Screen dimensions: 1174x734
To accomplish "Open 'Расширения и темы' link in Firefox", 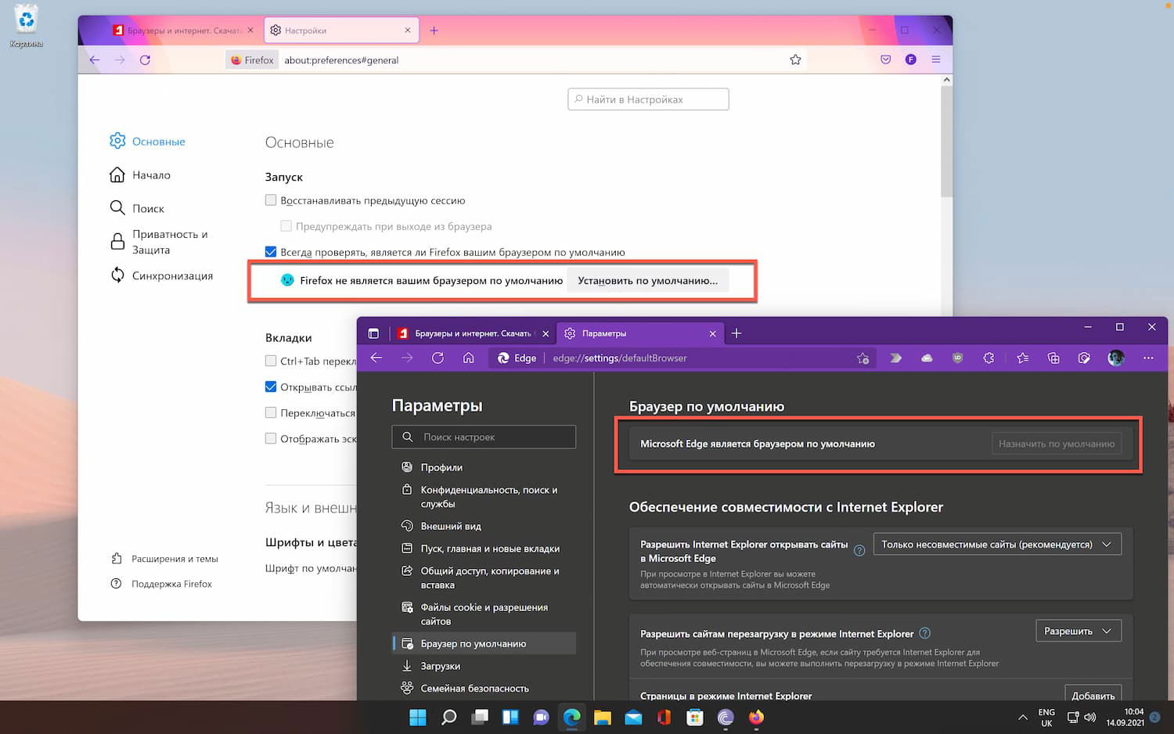I will pos(164,559).
